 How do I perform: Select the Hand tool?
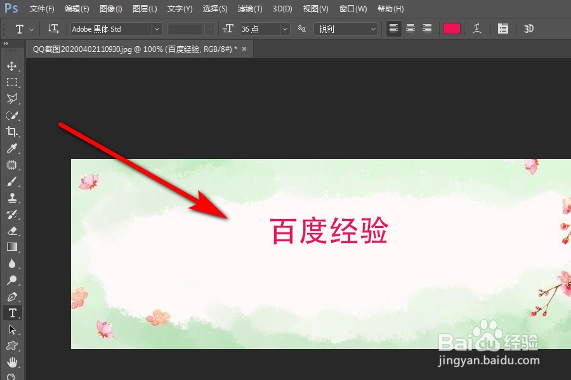click(12, 362)
